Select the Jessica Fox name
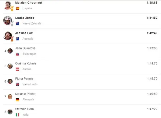 pos(24,33)
